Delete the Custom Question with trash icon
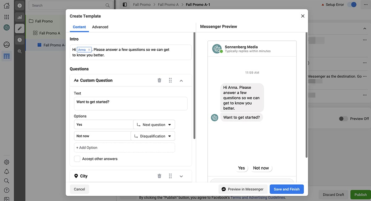This screenshot has width=371, height=201. pyautogui.click(x=159, y=80)
